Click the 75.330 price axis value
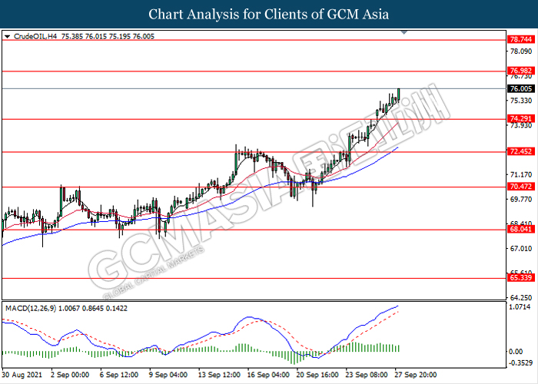This screenshot has height=384, width=538. [x=521, y=101]
